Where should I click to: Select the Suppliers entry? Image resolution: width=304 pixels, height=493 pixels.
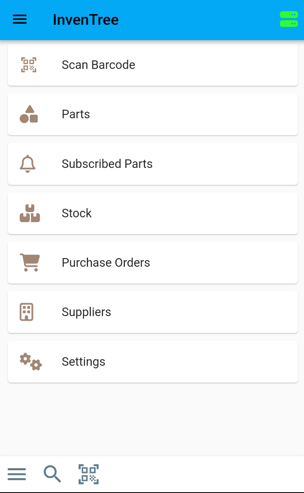tap(86, 312)
